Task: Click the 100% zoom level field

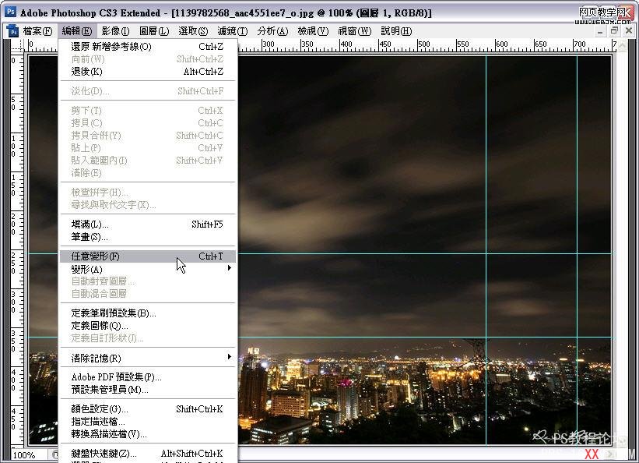Action: (x=29, y=455)
